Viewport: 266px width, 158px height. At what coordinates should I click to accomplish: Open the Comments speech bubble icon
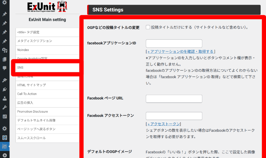pyautogui.click(x=5, y=68)
